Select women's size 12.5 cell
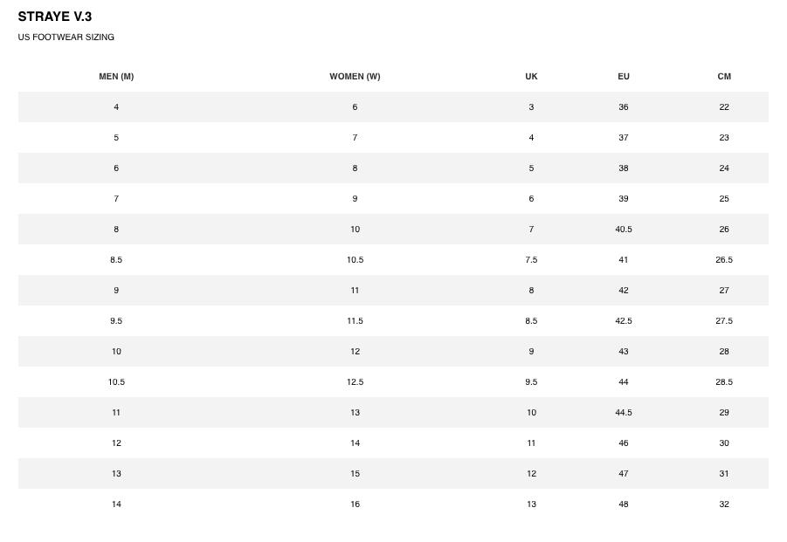The image size is (787, 542). (x=355, y=382)
